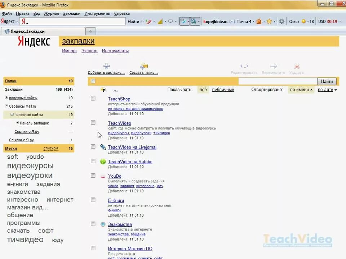Viewport: 346px width, 259px height.
Task: Click the folder icon above Создать папку
Action: coord(144,66)
